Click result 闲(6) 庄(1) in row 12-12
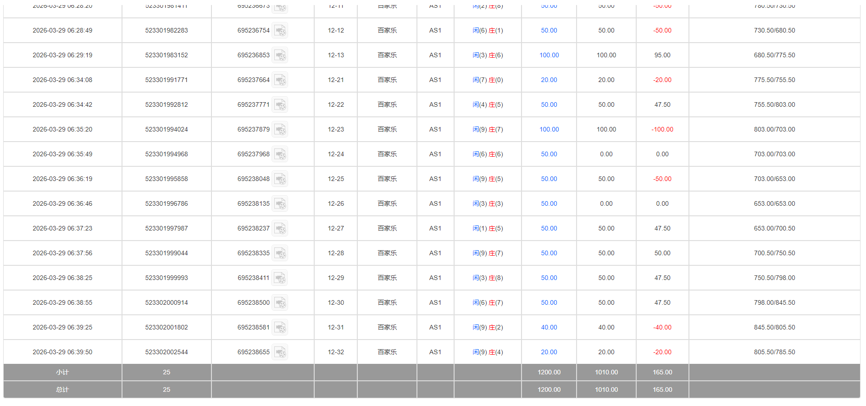Screen dimensions: 866x406 pyautogui.click(x=488, y=30)
